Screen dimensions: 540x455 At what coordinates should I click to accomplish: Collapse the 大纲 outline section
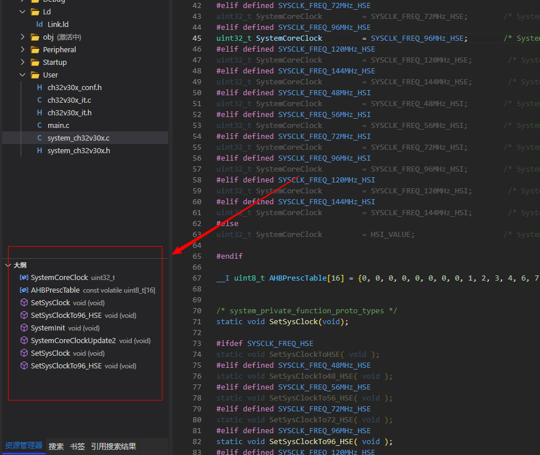coord(8,265)
